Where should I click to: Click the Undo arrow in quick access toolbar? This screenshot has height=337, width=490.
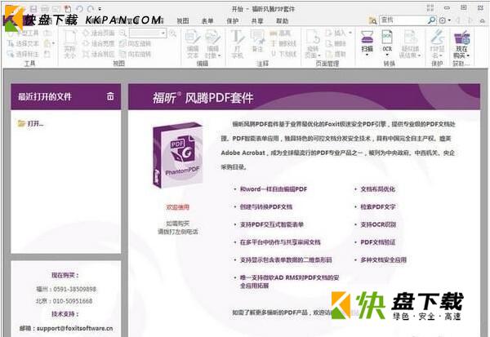(x=79, y=9)
